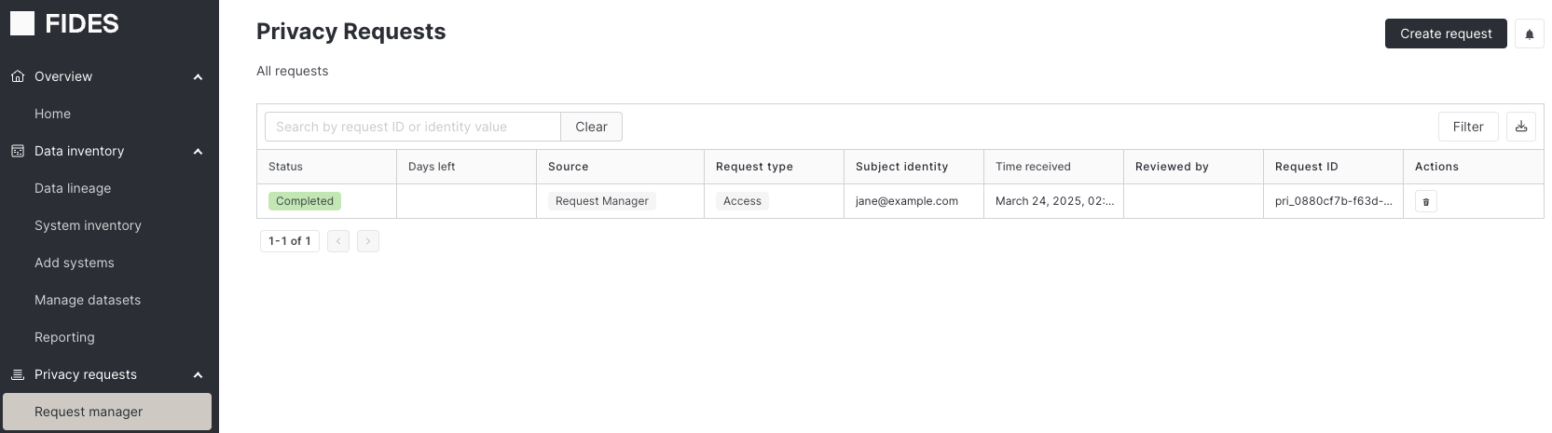The width and height of the screenshot is (1552, 433).
Task: Click the Privacy requests sidebar icon
Action: [17, 374]
